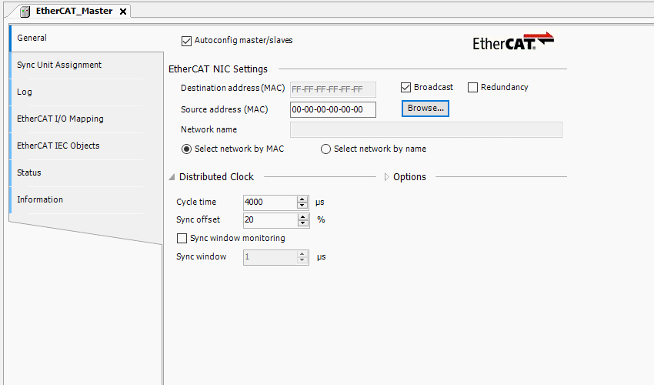Viewport: 654px width, 385px height.
Task: Click the "Sync offset" label
Action: (x=198, y=219)
